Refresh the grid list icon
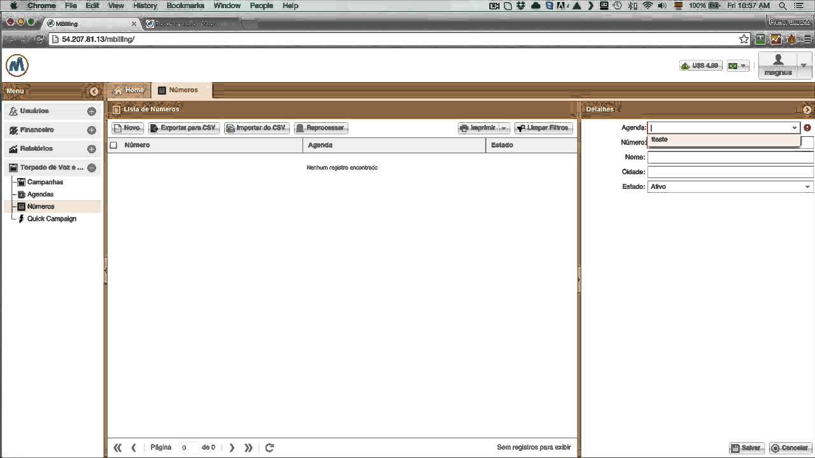The height and width of the screenshot is (458, 815). pyautogui.click(x=269, y=448)
